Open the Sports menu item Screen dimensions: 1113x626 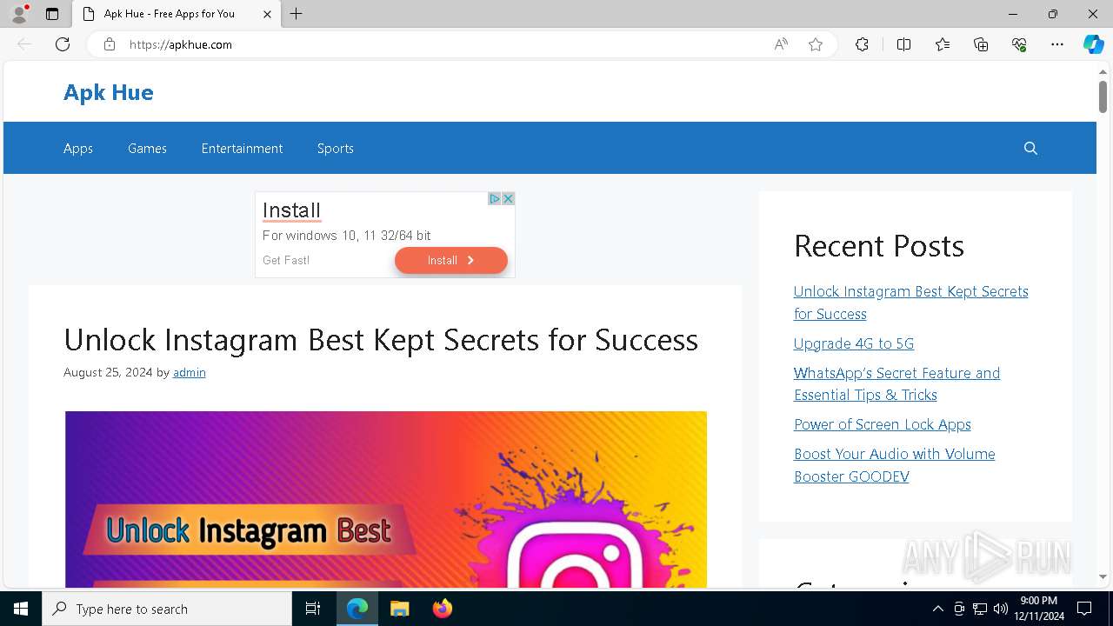(336, 149)
